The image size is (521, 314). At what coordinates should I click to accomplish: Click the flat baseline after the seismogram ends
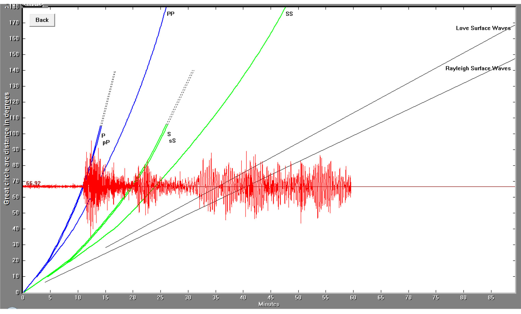coord(430,186)
